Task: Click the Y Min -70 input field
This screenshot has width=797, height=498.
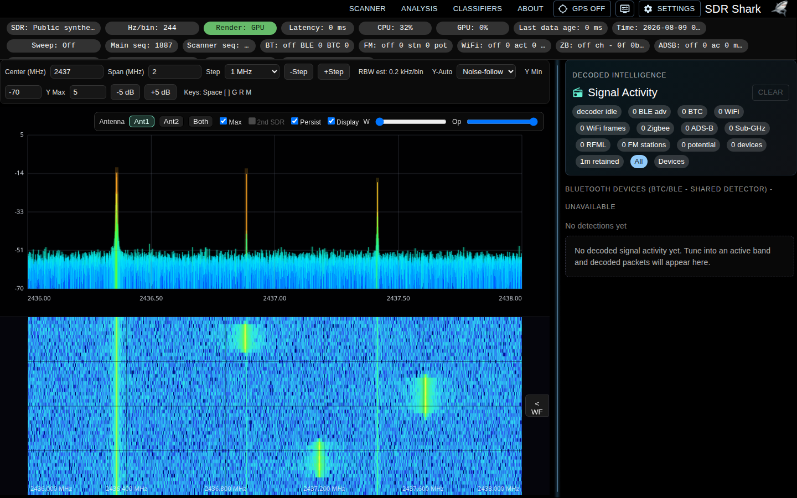Action: 23,92
